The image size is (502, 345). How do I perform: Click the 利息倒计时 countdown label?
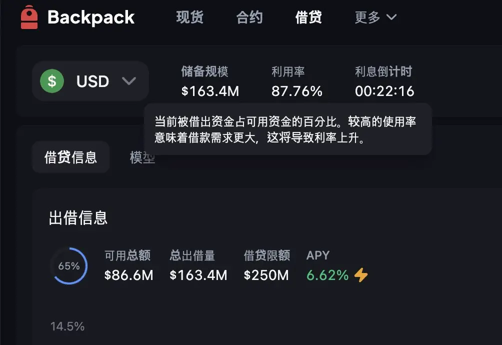pos(383,71)
